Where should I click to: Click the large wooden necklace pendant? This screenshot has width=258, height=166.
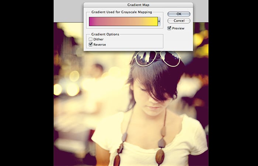[160, 156]
